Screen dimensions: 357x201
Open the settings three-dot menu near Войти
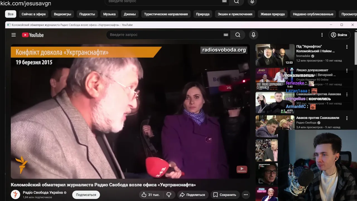(322, 35)
